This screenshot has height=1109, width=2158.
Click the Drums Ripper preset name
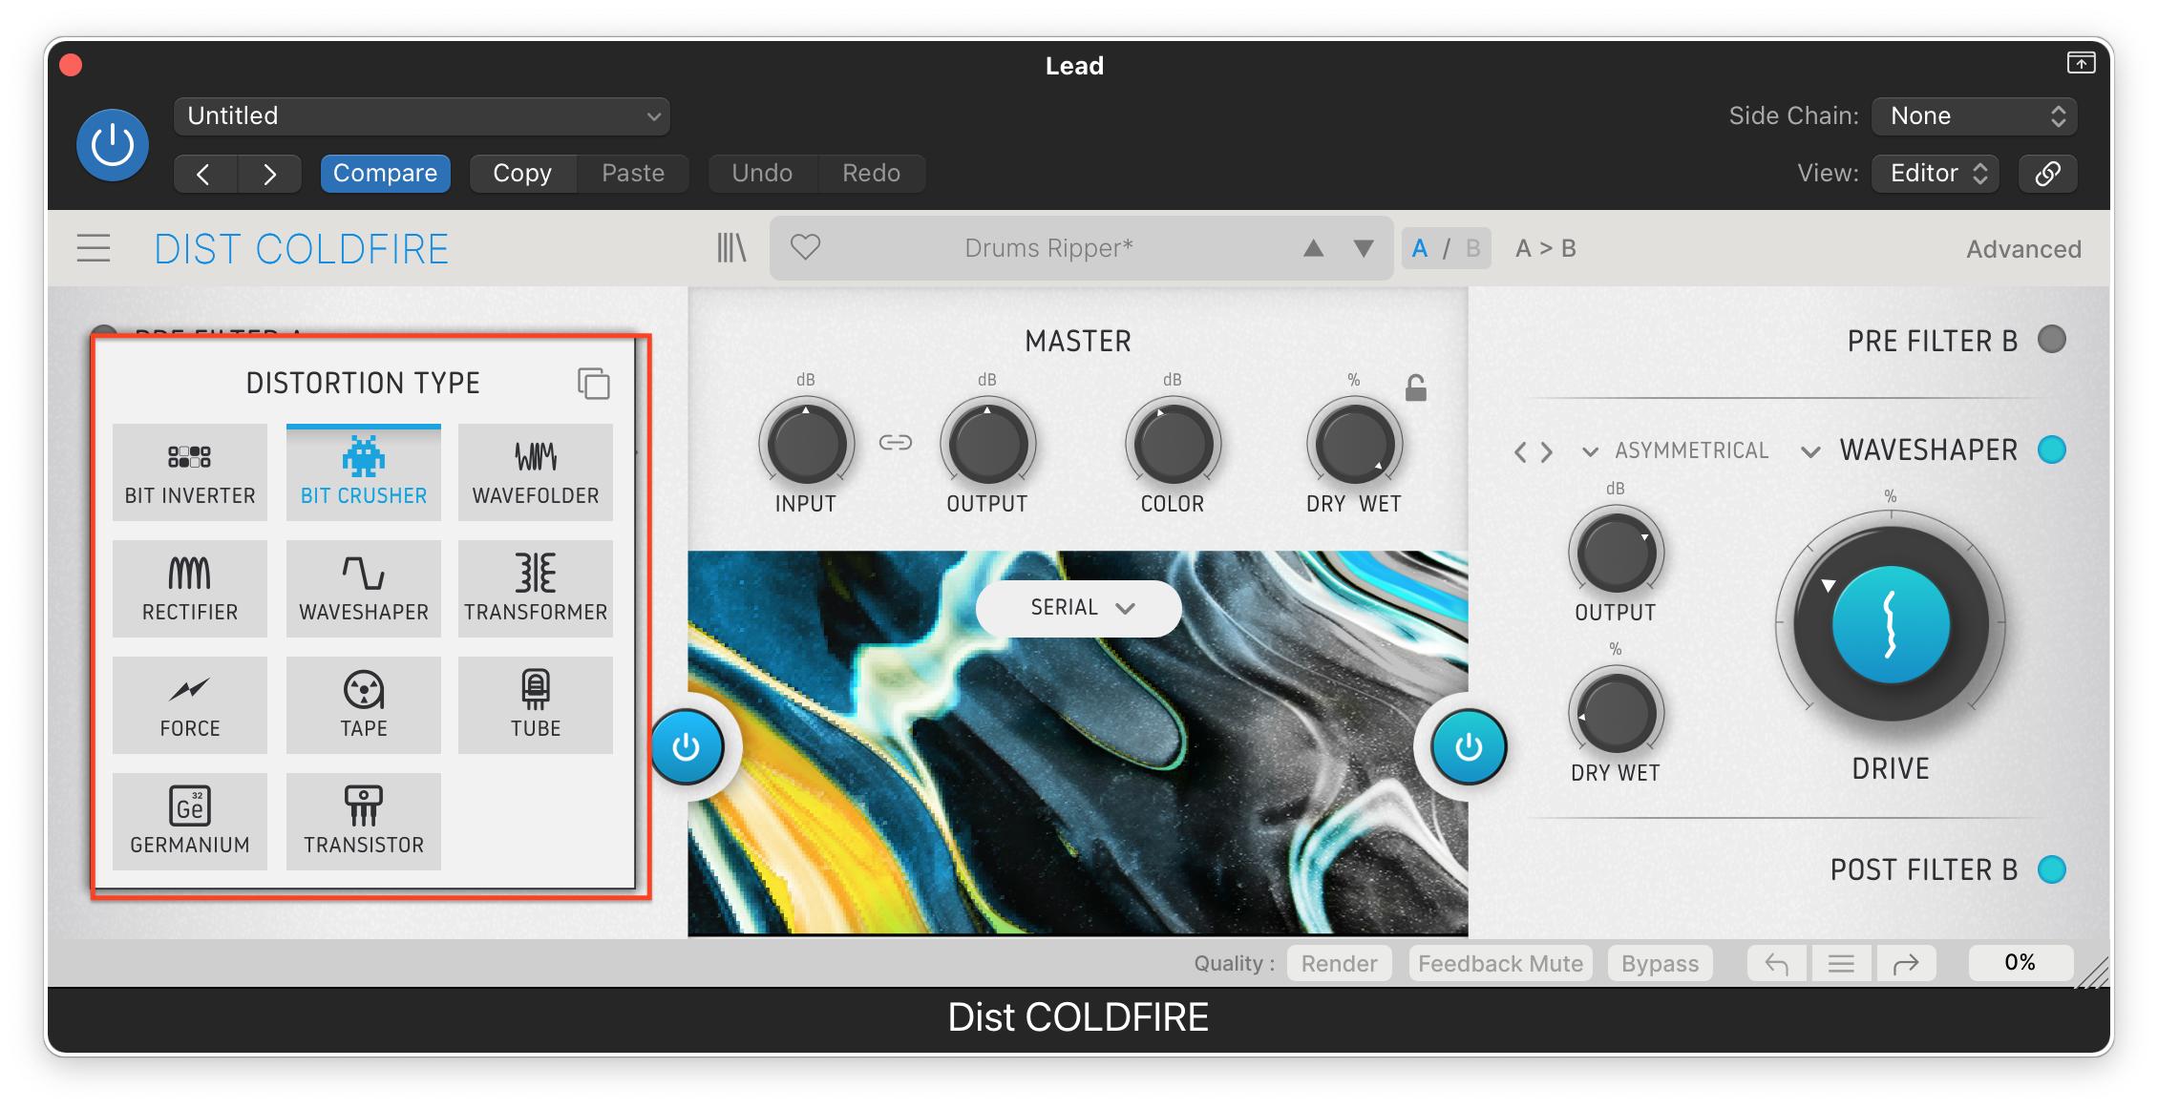pyautogui.click(x=1048, y=248)
